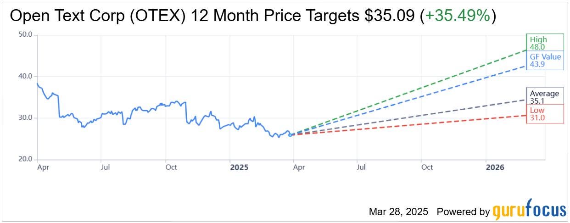Click the Jul label left of 2025
570x223 pixels.
(105, 167)
